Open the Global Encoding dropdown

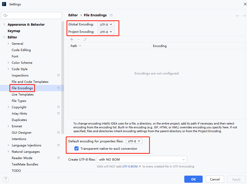click(106, 25)
